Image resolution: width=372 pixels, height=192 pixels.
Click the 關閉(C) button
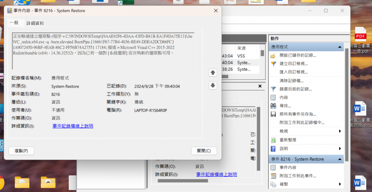[204, 151]
